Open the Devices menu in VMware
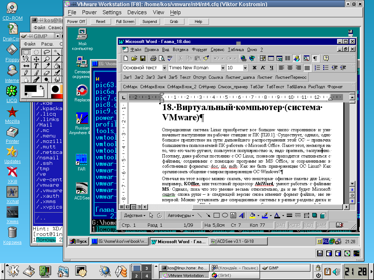The height and width of the screenshot is (280, 374). click(137, 12)
